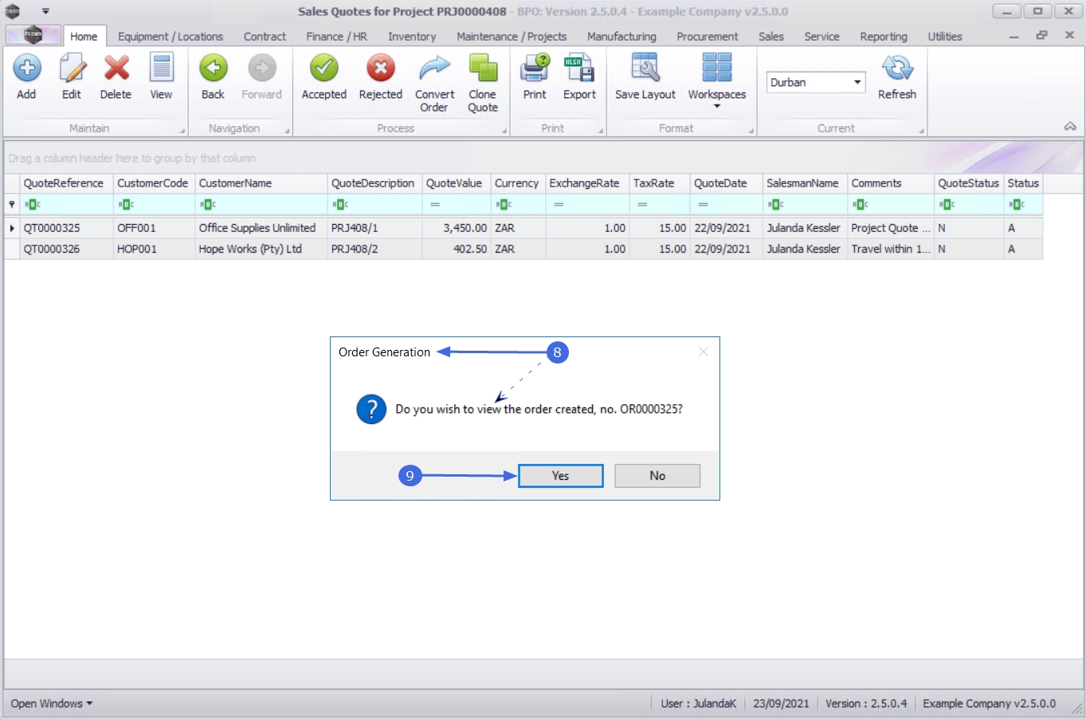Restore the inner document window

tap(1041, 36)
